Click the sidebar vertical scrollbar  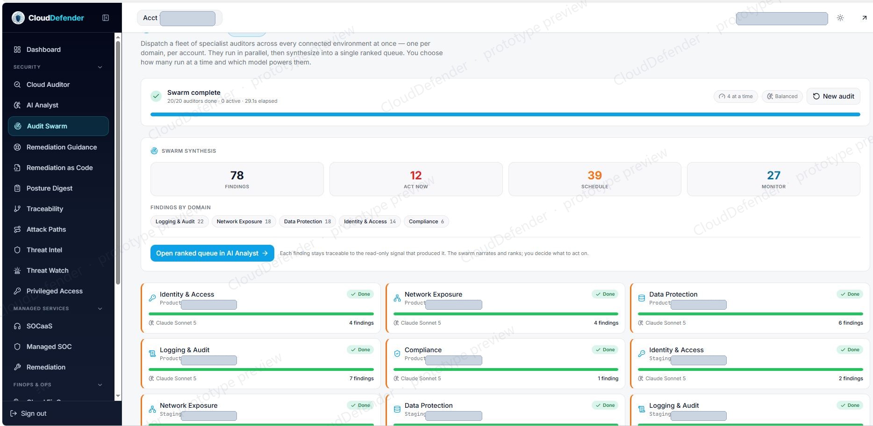(118, 163)
